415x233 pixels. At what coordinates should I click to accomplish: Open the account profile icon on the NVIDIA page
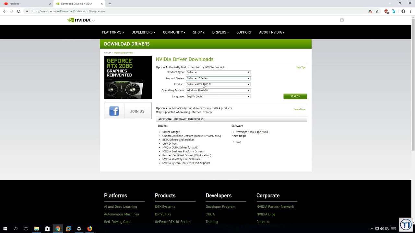click(342, 20)
